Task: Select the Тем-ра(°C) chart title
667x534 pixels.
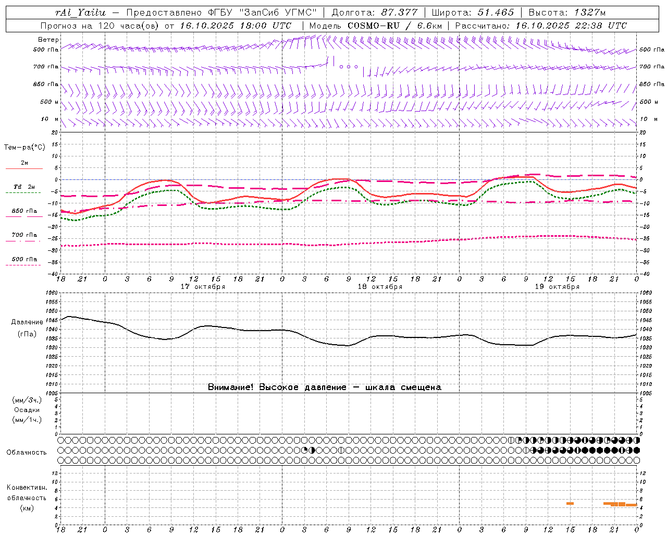Action: 24,147
